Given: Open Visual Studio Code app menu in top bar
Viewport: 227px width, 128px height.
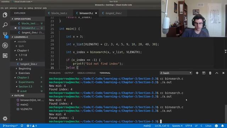Looking at the screenshot, I should pyautogui.click(x=22, y=1).
